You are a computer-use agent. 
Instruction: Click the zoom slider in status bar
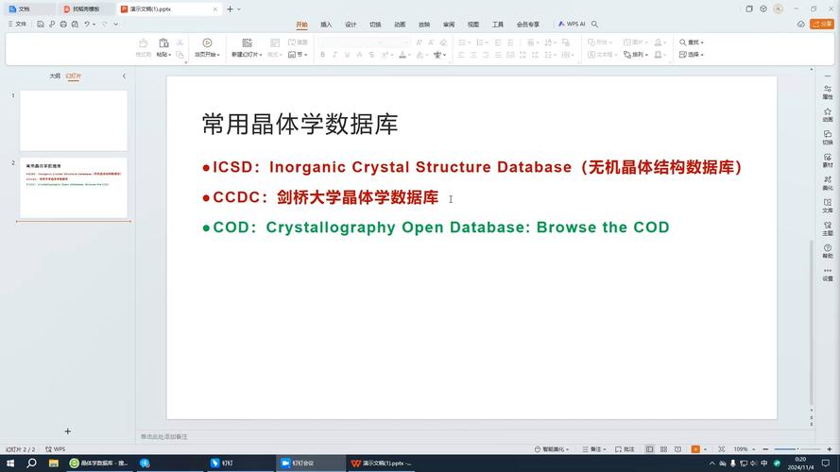tap(797, 449)
